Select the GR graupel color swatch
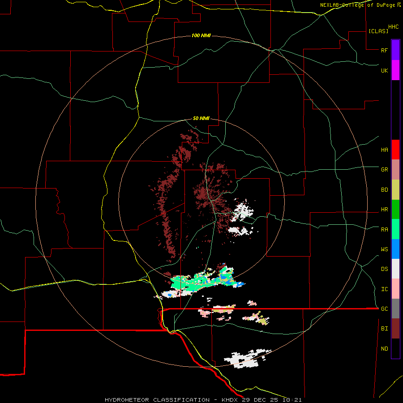Viewport: 403px width, 403px height. pyautogui.click(x=395, y=170)
